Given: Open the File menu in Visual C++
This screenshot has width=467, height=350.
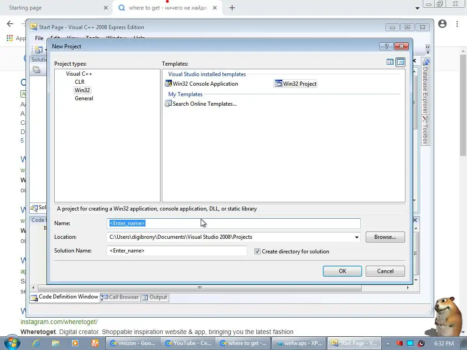Looking at the screenshot, I should tap(39, 38).
